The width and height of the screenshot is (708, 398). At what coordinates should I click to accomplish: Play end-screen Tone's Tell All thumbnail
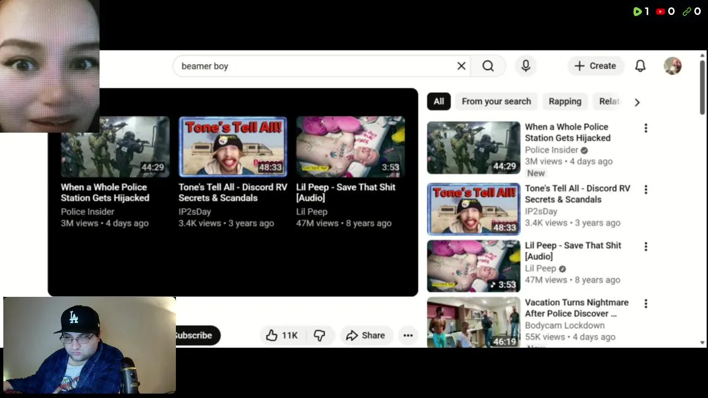coord(233,146)
